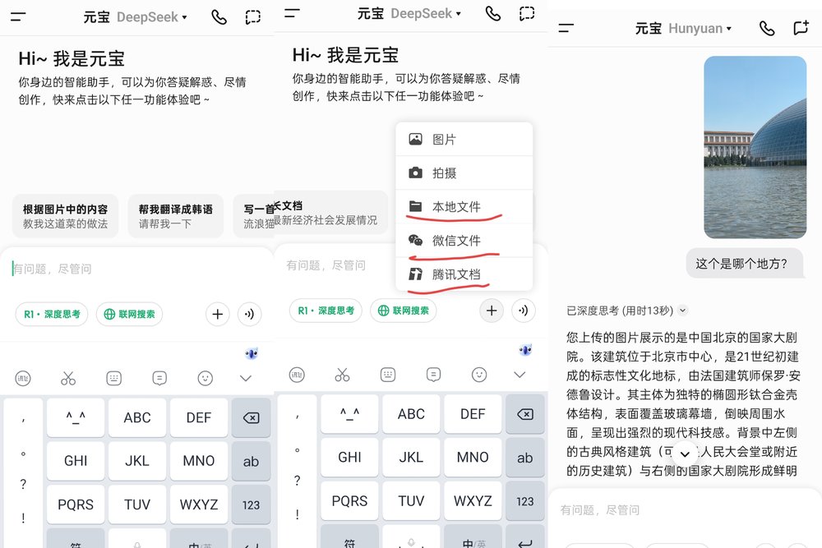Open the Hunyuan model dropdown
822x548 pixels.
(700, 29)
